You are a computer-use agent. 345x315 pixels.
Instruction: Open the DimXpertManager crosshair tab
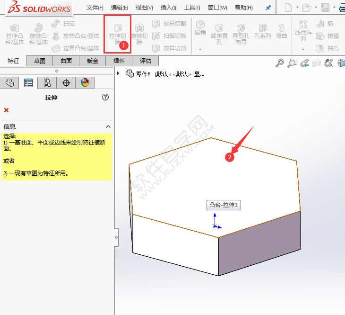(66, 83)
